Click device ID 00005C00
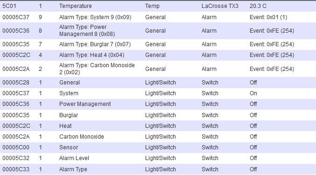Screen dimensions: 316x175 click(x=16, y=147)
